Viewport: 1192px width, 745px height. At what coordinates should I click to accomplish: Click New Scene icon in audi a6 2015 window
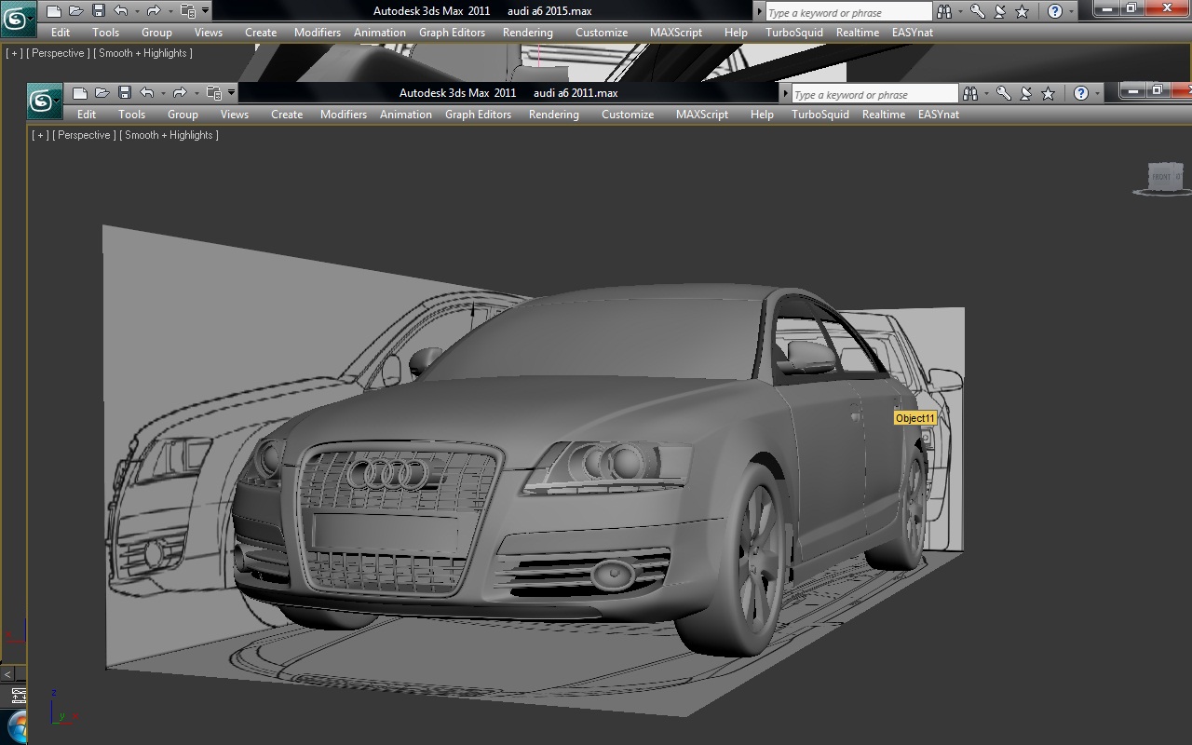coord(54,11)
